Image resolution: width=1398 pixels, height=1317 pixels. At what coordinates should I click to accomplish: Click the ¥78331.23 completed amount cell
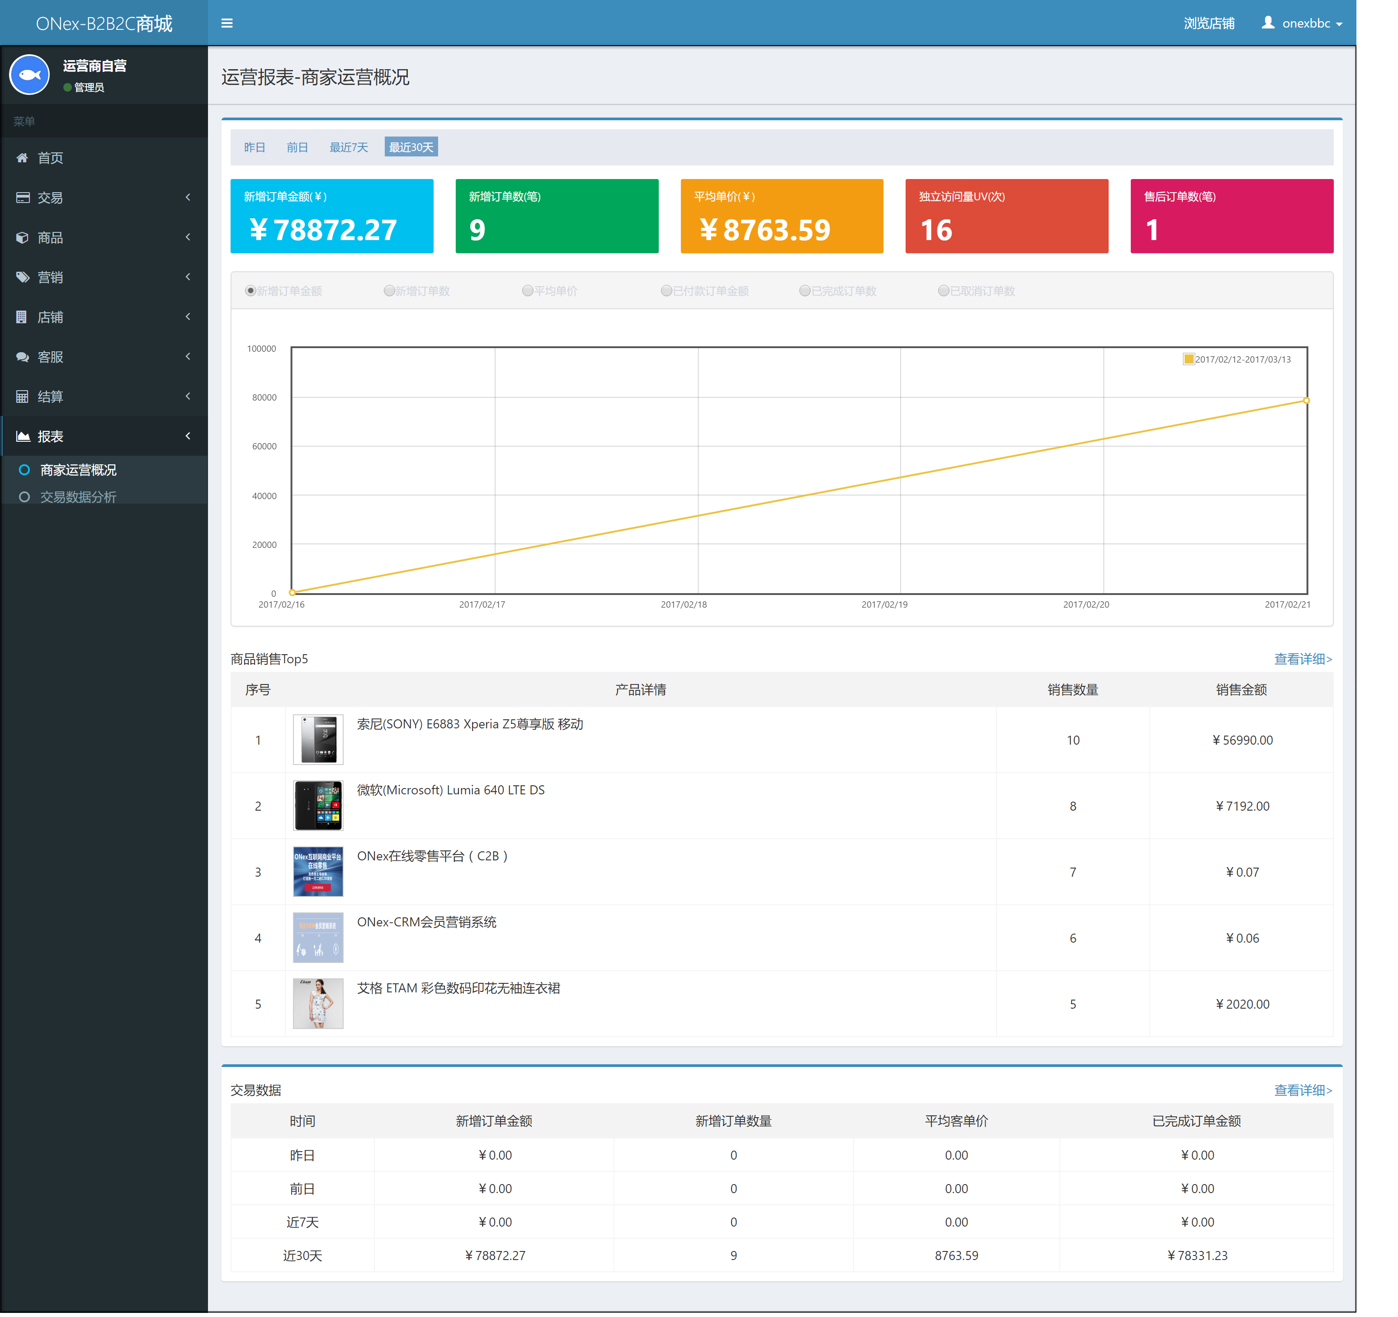click(x=1197, y=1256)
